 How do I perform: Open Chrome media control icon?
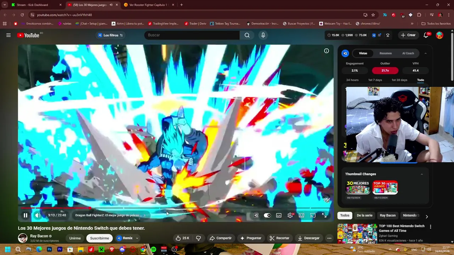432,15
